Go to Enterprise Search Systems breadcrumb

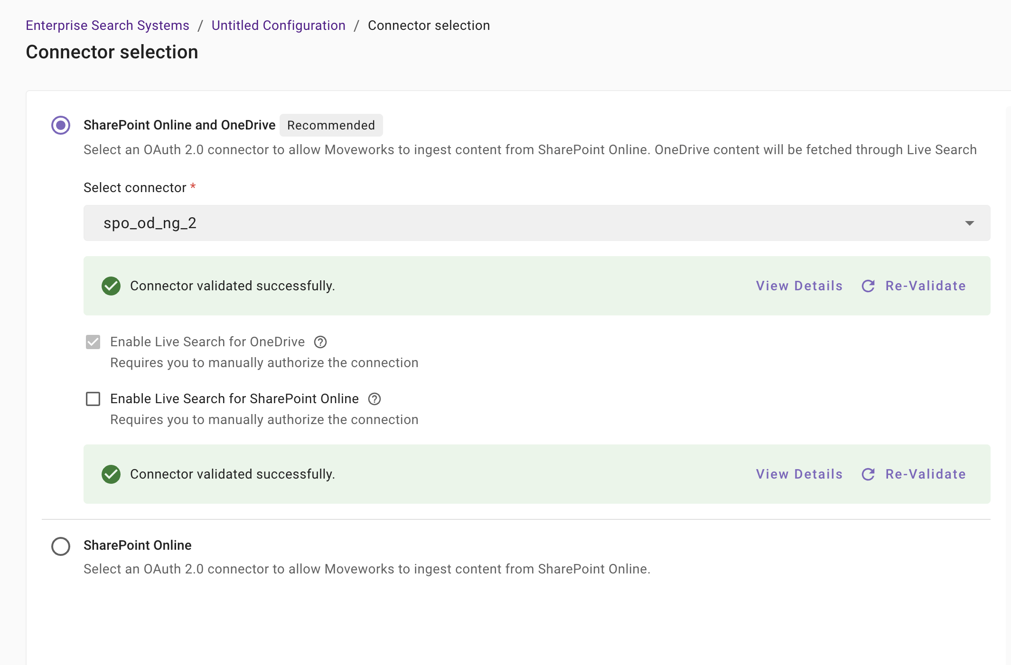tap(107, 26)
